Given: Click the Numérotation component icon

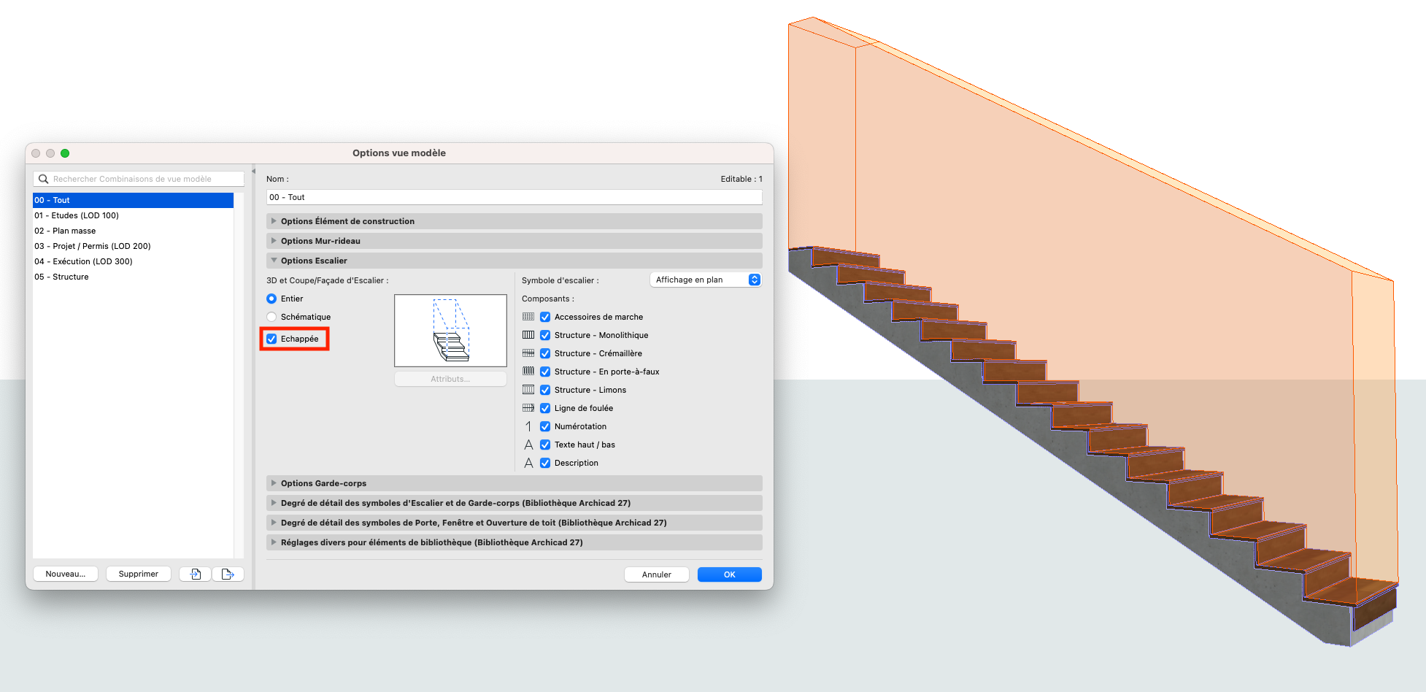Looking at the screenshot, I should 528,426.
